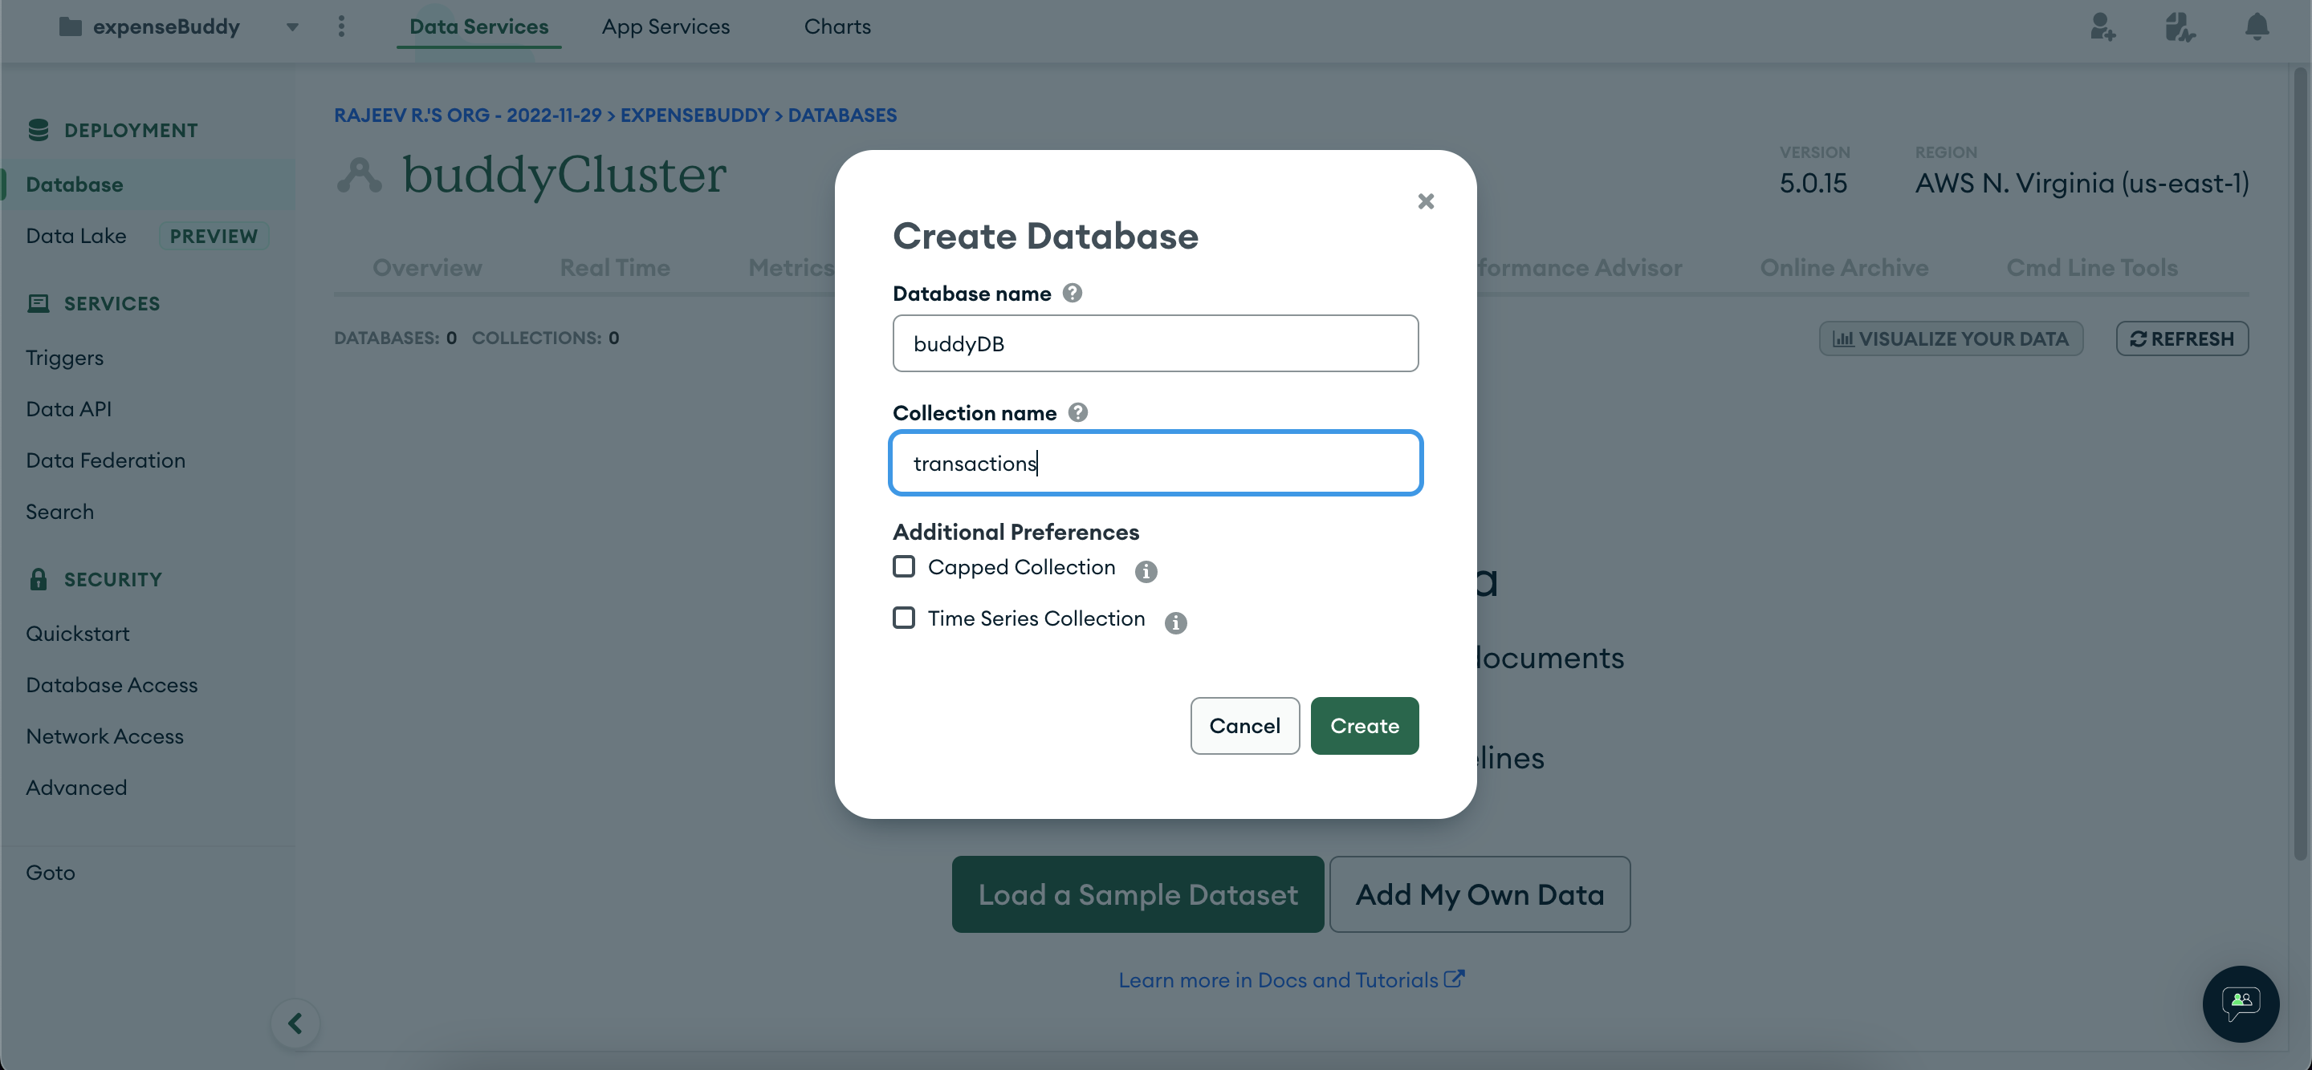Click Goto in the sidebar

pyautogui.click(x=51, y=872)
